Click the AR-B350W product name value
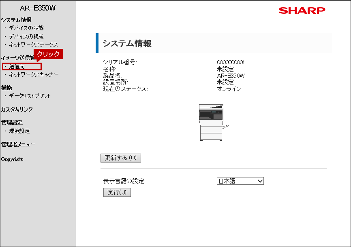 (231, 76)
